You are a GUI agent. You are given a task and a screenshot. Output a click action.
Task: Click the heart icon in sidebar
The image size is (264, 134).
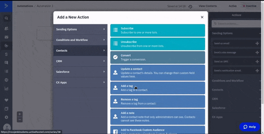coord(7,100)
